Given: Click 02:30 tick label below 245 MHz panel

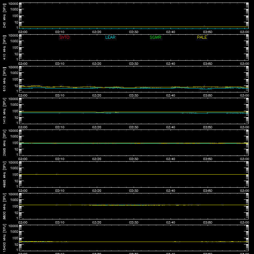Looking at the screenshot, I should point(134,32).
